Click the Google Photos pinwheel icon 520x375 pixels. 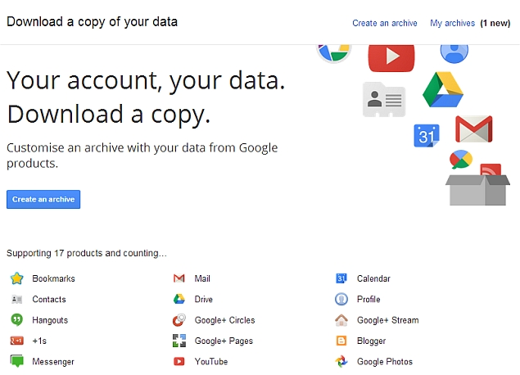(x=341, y=361)
